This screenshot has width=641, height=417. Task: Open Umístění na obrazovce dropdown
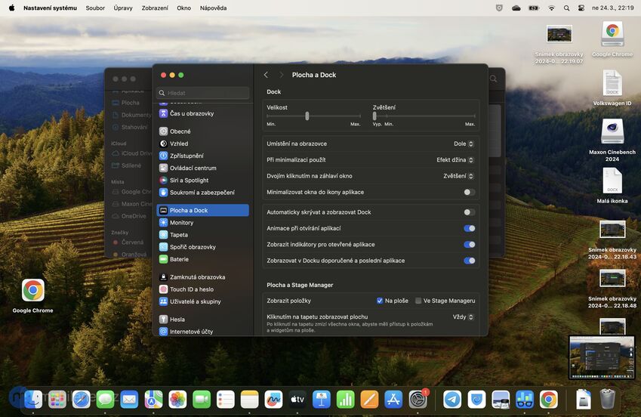(x=464, y=144)
